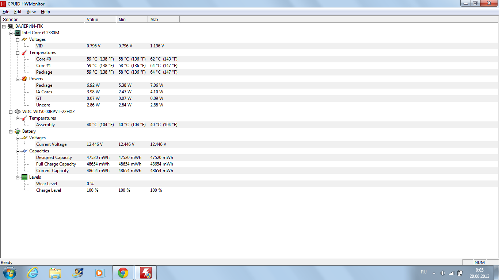Click the Ready status bar text
The width and height of the screenshot is (499, 280).
[7, 262]
